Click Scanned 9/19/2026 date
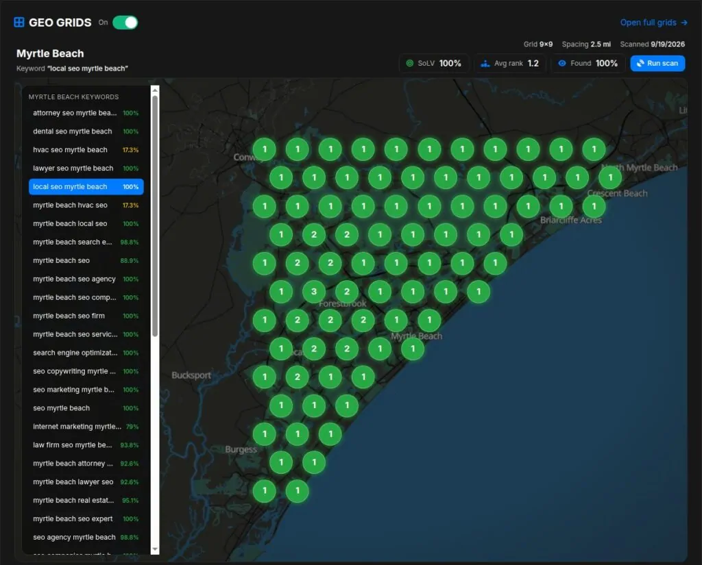This screenshot has width=702, height=565. (x=653, y=45)
